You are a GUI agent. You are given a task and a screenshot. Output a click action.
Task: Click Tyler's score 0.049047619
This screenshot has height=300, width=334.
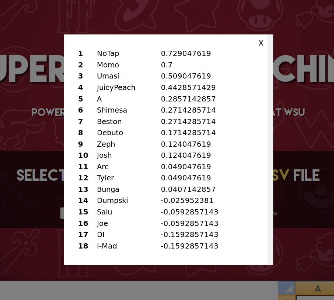point(186,178)
